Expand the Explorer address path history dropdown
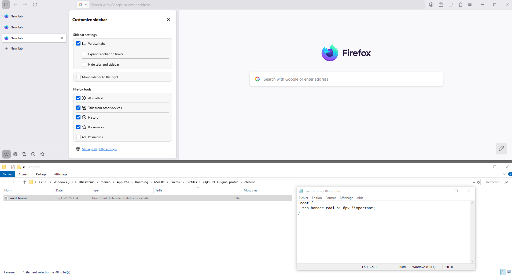 [x=474, y=182]
